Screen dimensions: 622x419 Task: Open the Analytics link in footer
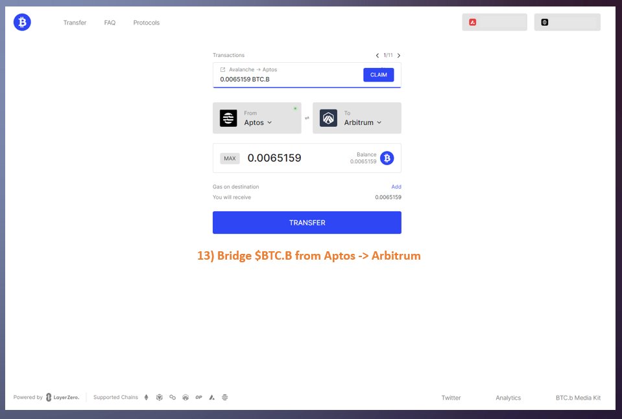tap(508, 398)
